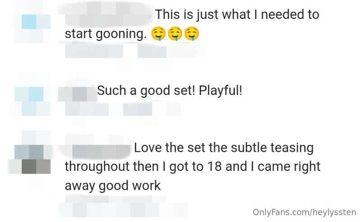
Task: Click the first drooling face emoji
Action: pos(158,34)
